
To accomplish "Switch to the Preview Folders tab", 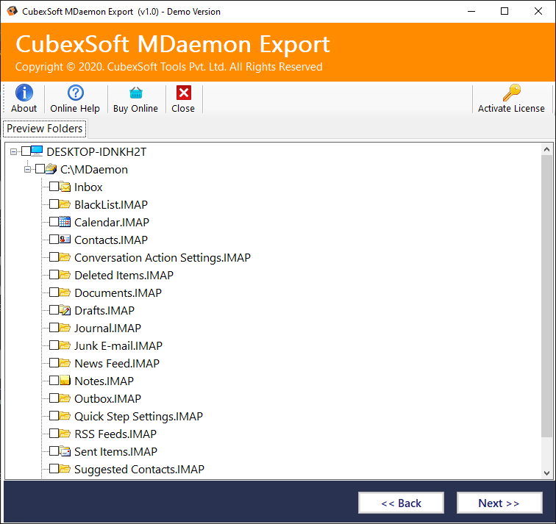I will [x=45, y=129].
